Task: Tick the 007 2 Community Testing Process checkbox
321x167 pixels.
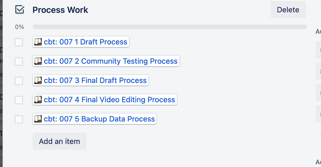Action: [x=19, y=62]
